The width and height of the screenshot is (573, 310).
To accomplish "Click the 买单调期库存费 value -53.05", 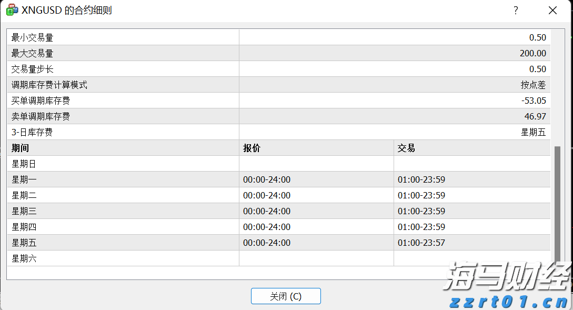I will tap(535, 101).
